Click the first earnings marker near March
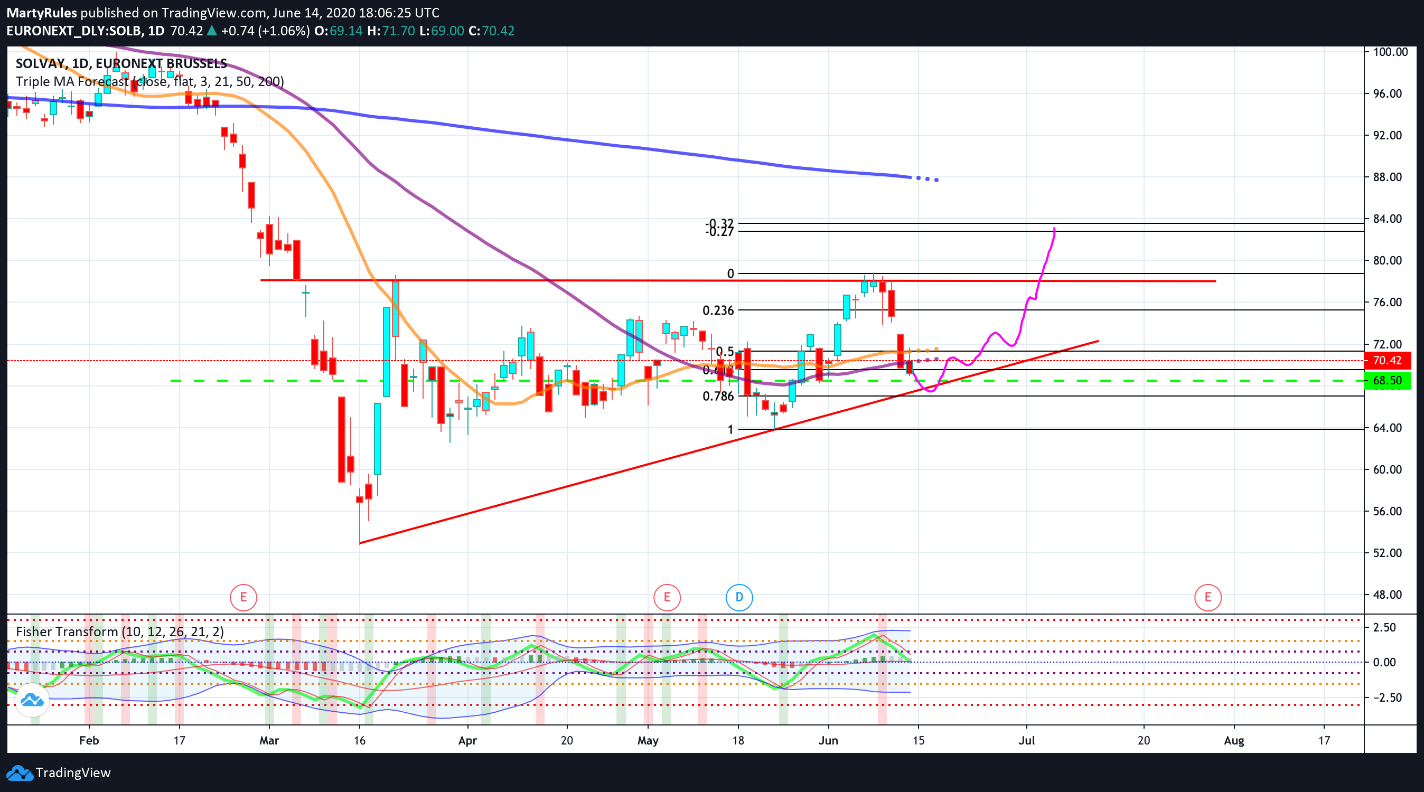Image resolution: width=1424 pixels, height=792 pixels. [243, 597]
